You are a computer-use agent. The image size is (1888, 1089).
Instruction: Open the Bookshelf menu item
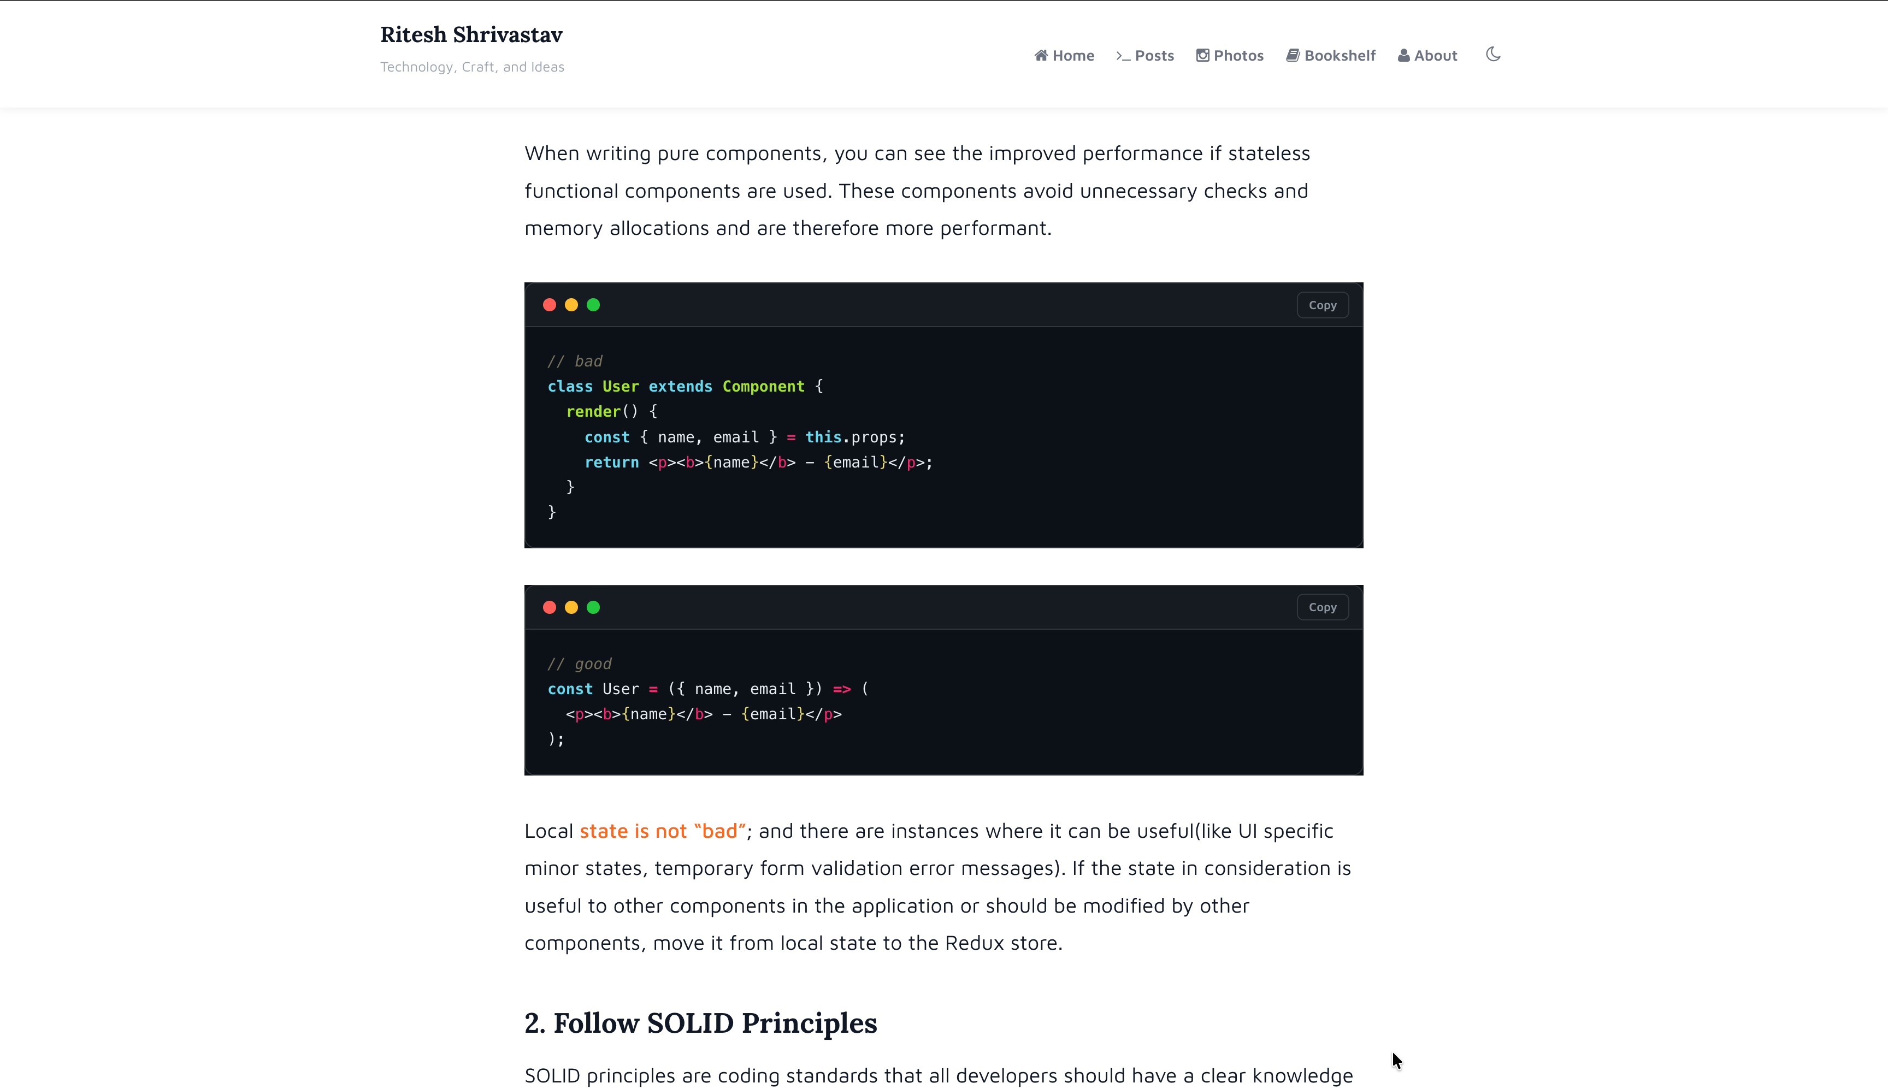(x=1339, y=55)
